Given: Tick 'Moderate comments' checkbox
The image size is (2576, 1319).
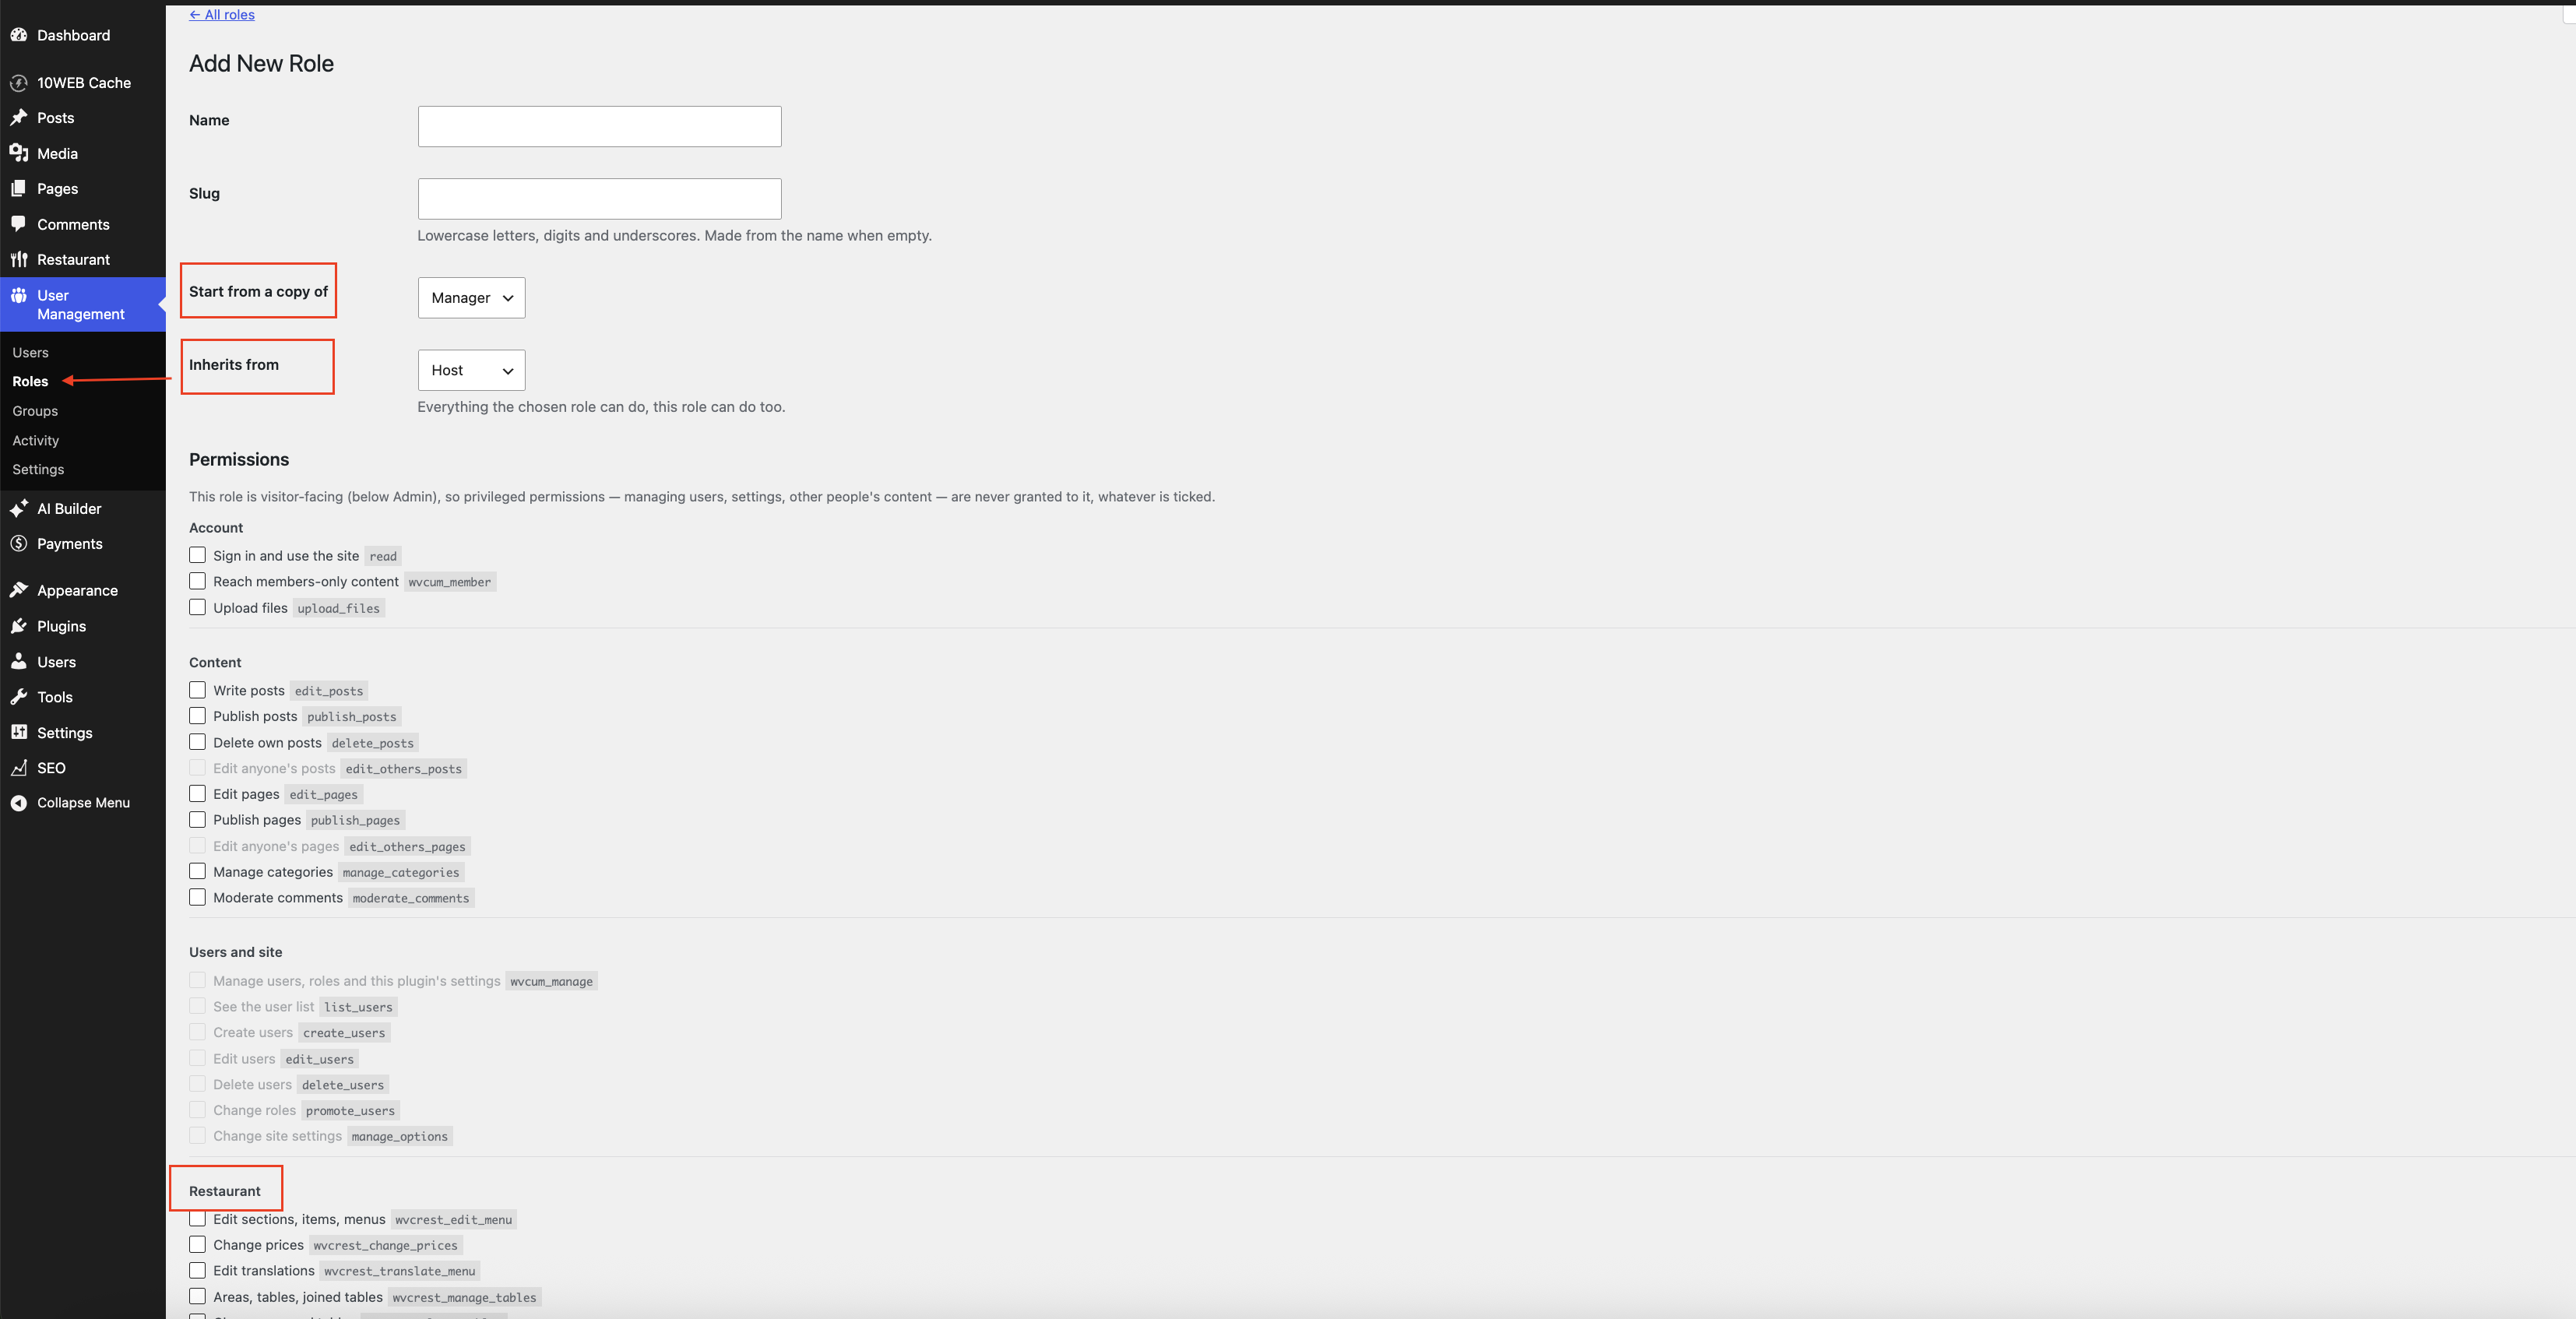Looking at the screenshot, I should [x=197, y=897].
